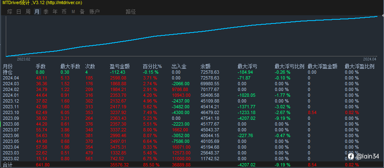Select the 2023.07 month row
384x168 pixels.
(192, 130)
